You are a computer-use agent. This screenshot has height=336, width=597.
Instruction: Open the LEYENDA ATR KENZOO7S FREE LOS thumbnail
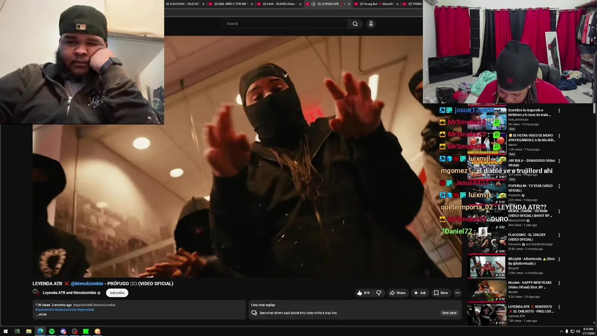487,315
